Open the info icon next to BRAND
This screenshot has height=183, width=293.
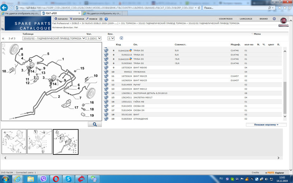point(274,19)
